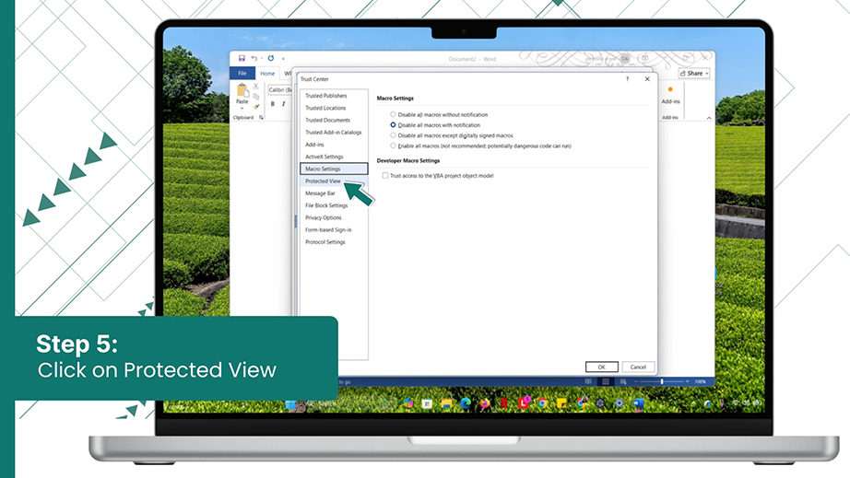Screen dimensions: 850x478
Task: Select the Format Painter brush icon
Action: pos(256,106)
